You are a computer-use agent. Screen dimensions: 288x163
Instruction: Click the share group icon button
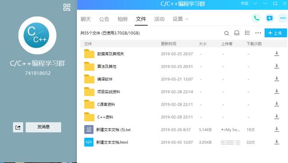(18, 127)
